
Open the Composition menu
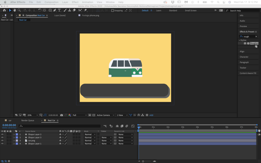pyautogui.click(x=51, y=2)
